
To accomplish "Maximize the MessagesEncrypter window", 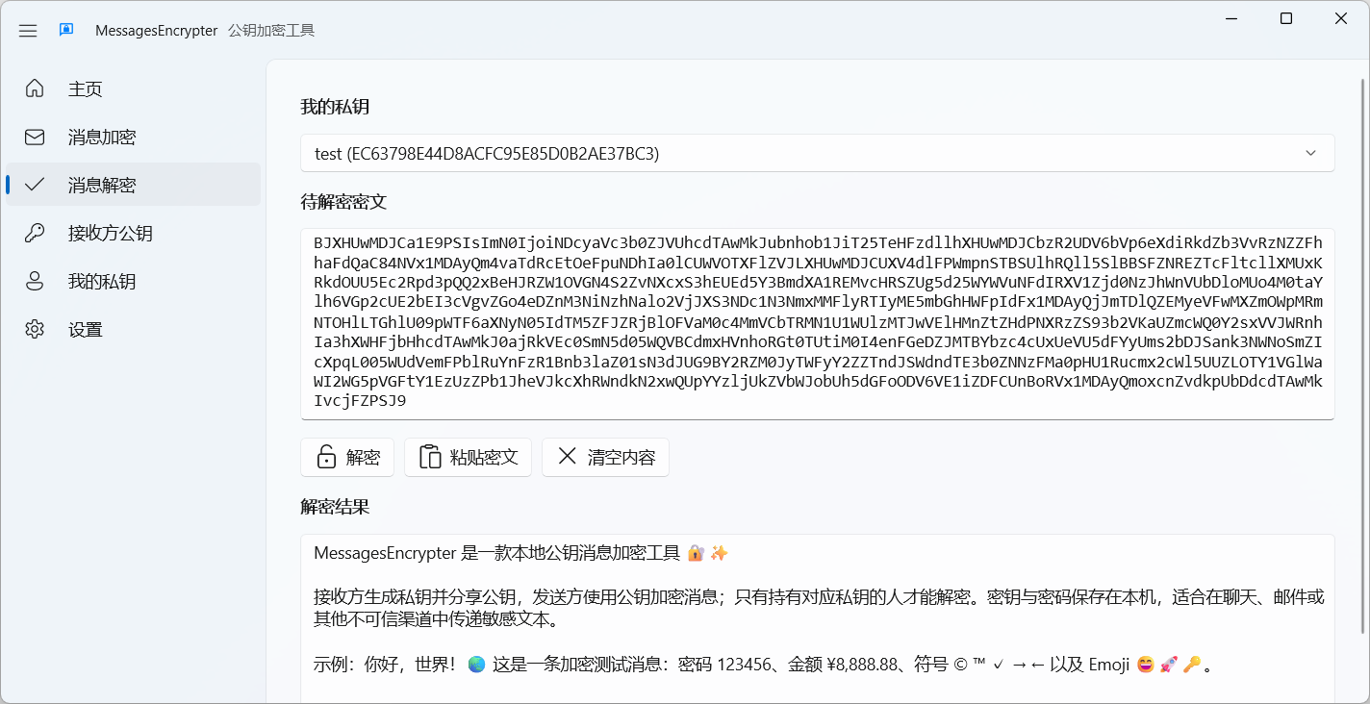I will click(1286, 18).
